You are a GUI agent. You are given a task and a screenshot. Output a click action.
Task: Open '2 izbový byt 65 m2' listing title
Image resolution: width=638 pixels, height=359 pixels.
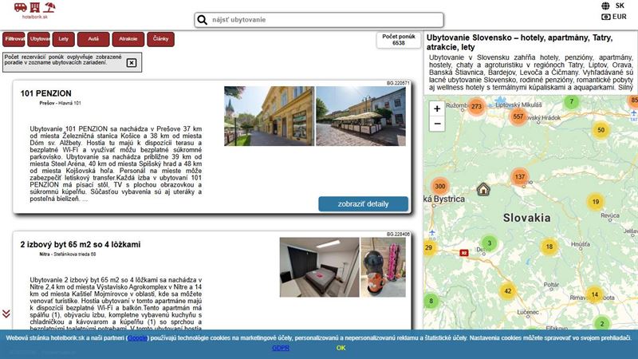pos(81,244)
